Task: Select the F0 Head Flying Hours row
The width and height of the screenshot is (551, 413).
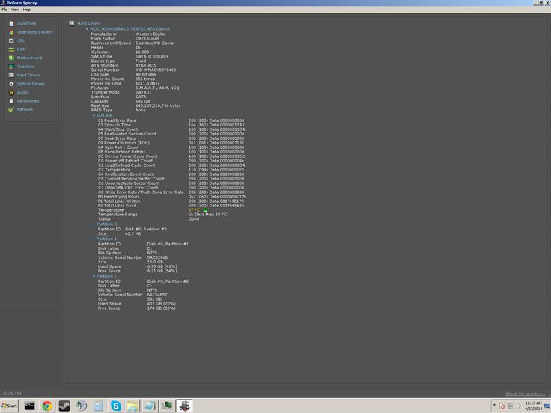Action: click(171, 197)
